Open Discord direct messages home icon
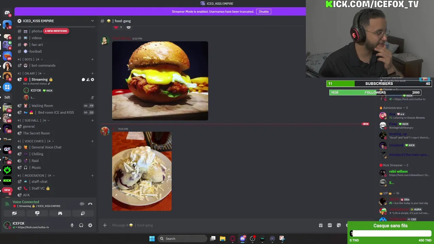 [7, 13]
